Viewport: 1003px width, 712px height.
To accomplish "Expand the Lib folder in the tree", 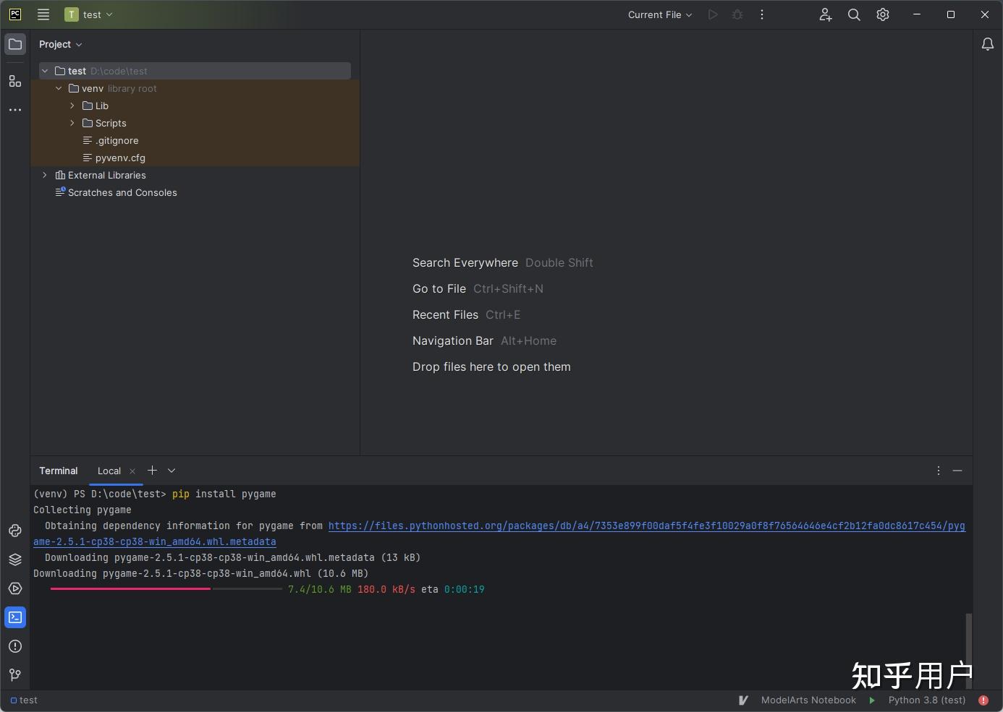I will click(72, 106).
